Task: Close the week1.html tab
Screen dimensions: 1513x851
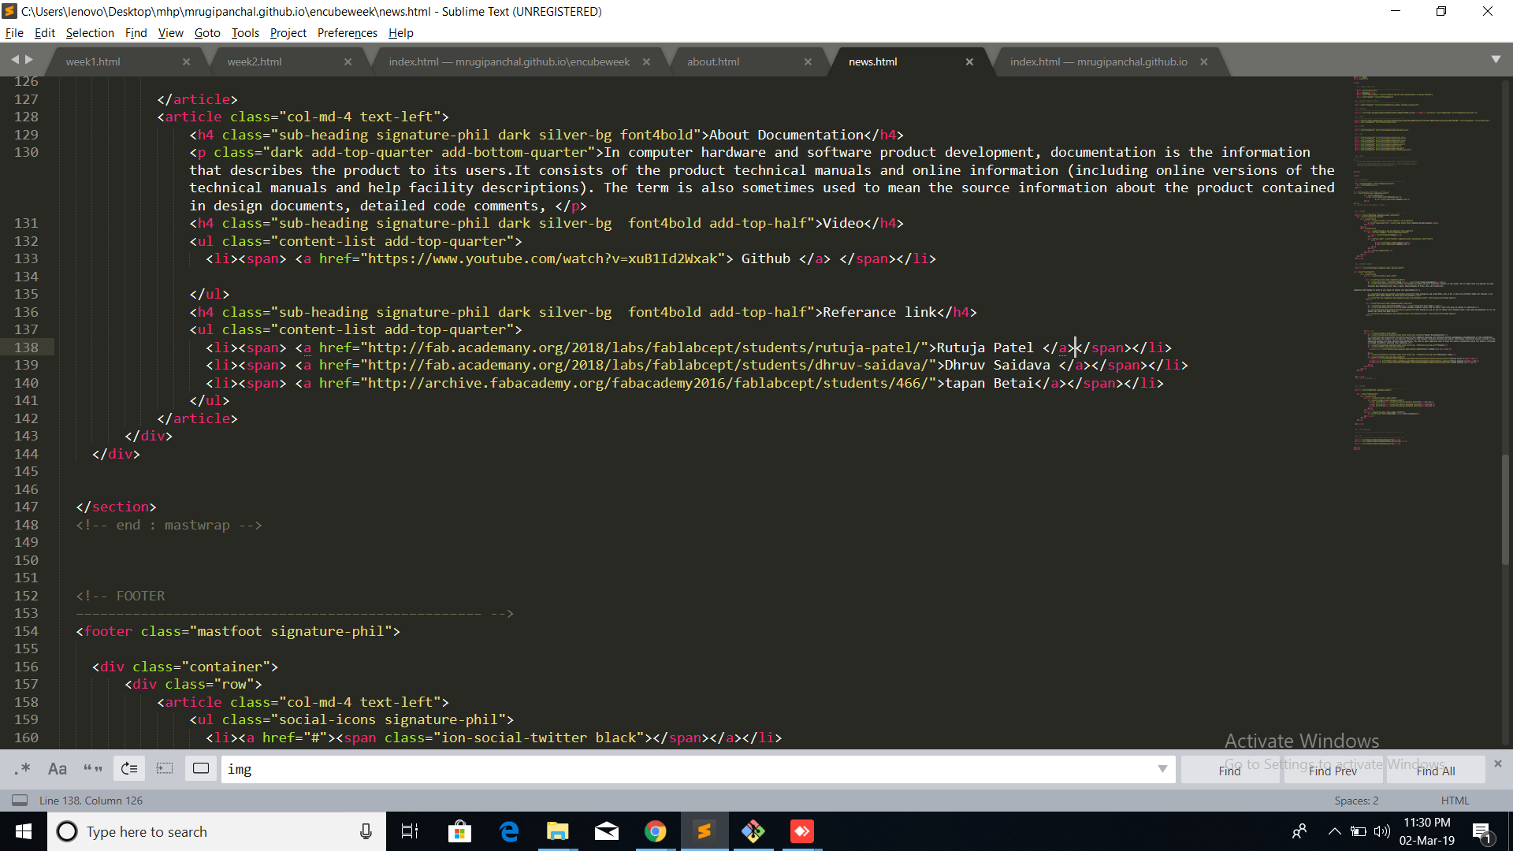Action: pos(186,61)
